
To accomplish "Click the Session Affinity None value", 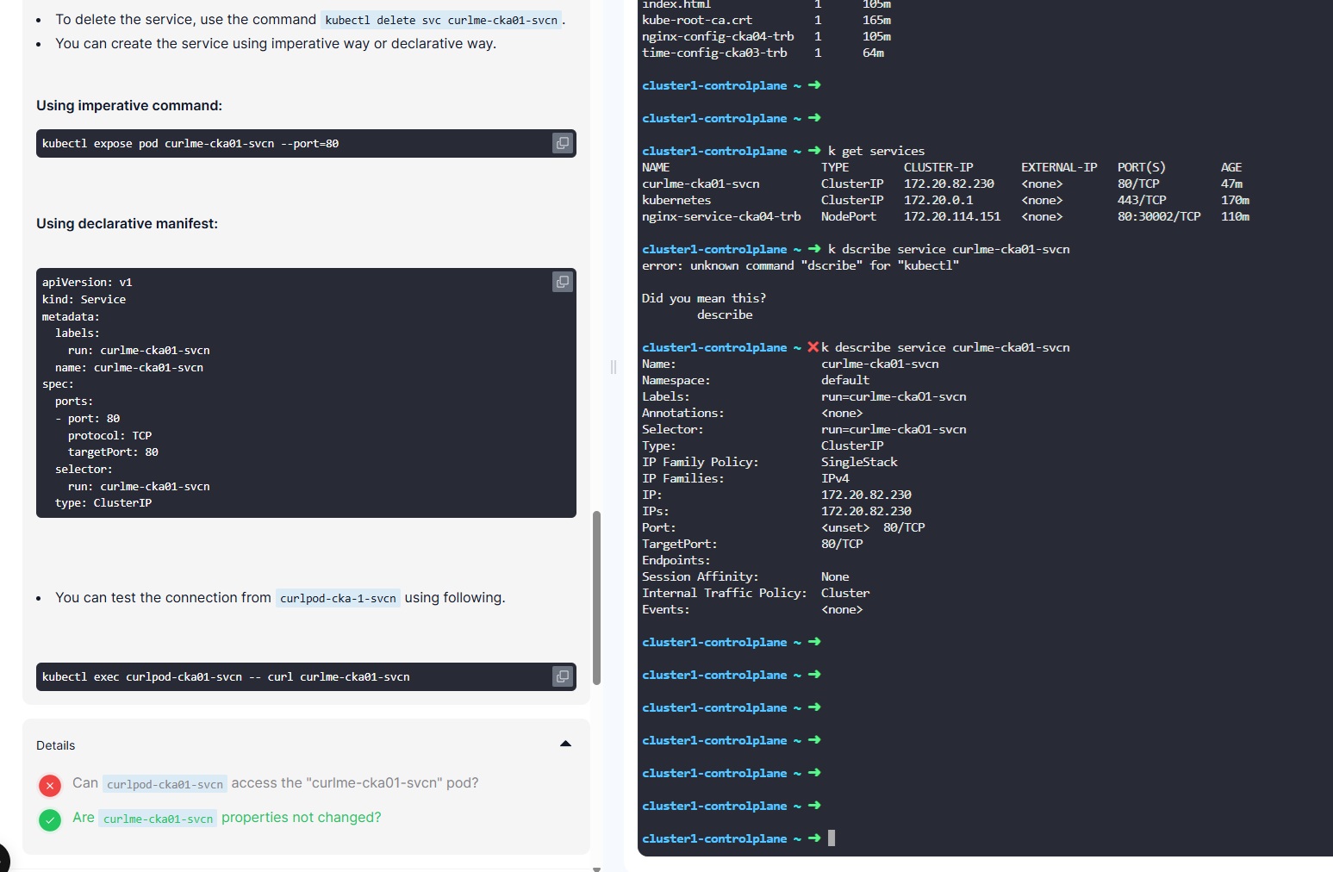I will pos(835,576).
